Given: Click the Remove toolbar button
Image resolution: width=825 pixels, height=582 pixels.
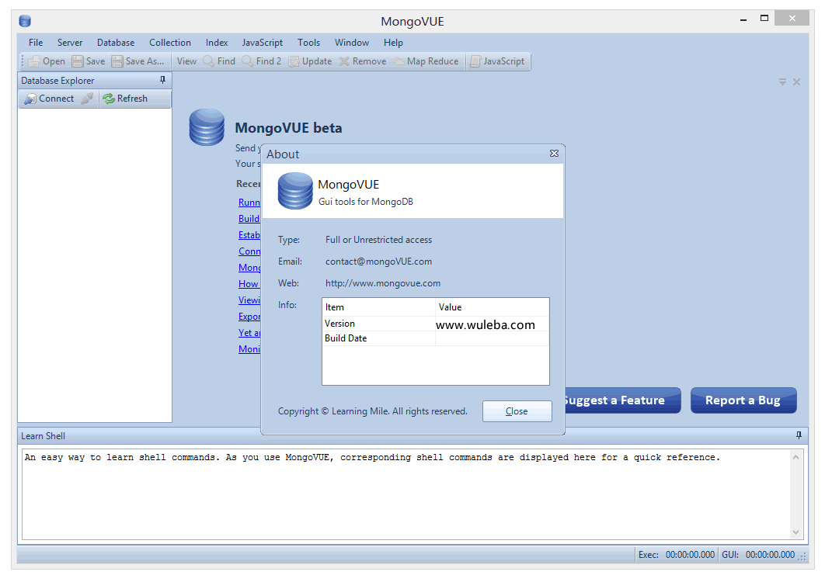Looking at the screenshot, I should (363, 61).
